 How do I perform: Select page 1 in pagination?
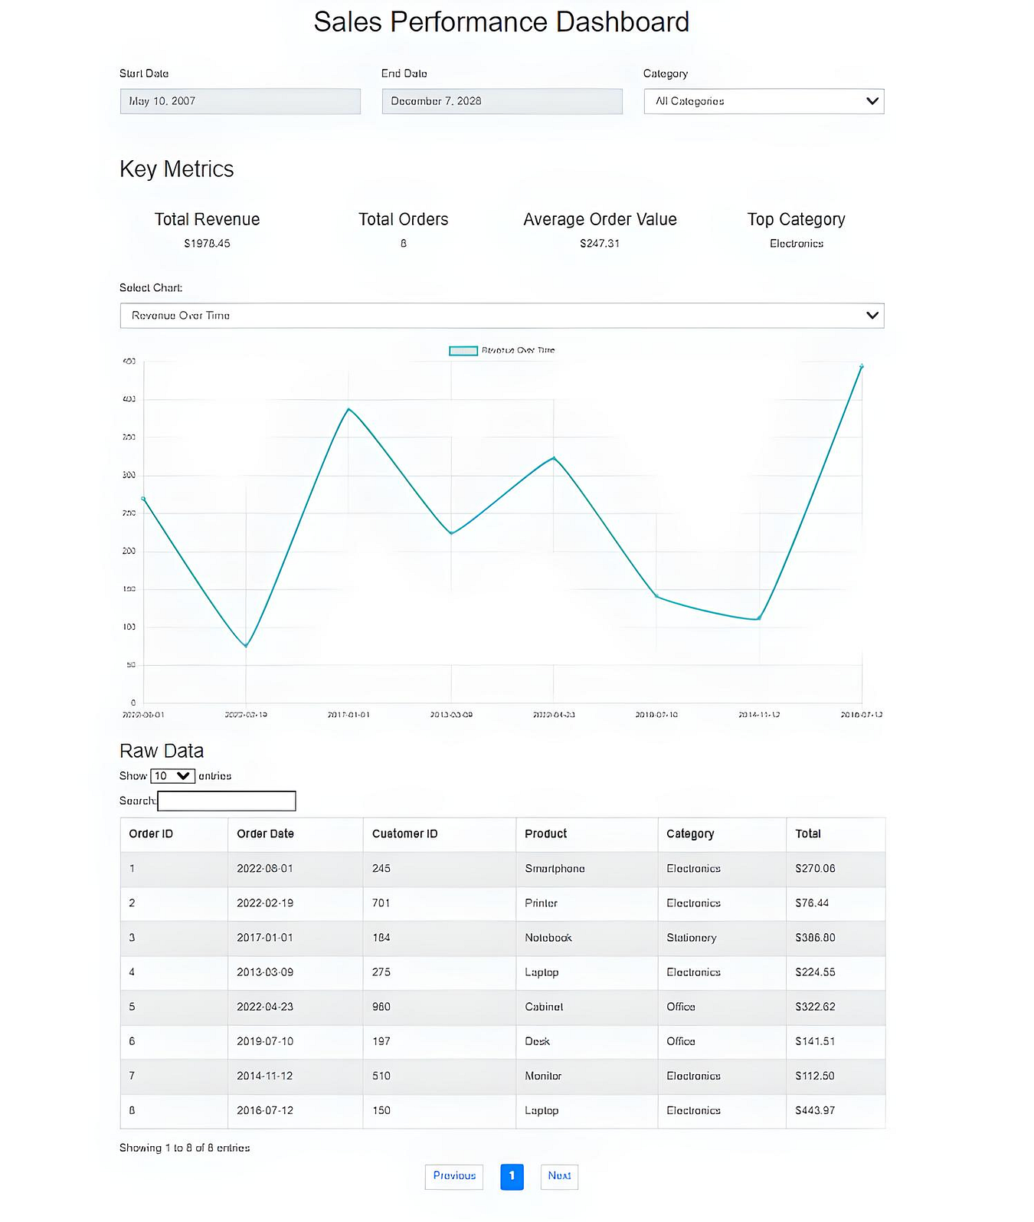512,1177
